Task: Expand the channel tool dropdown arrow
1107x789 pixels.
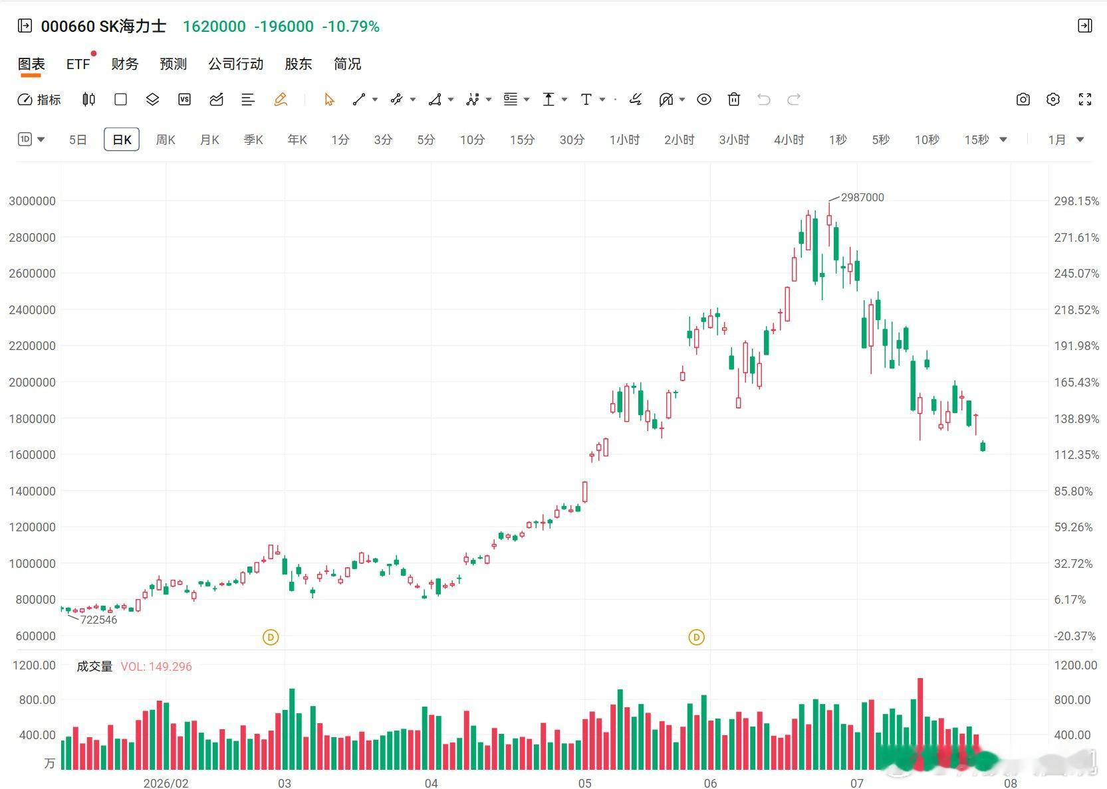Action: click(413, 100)
